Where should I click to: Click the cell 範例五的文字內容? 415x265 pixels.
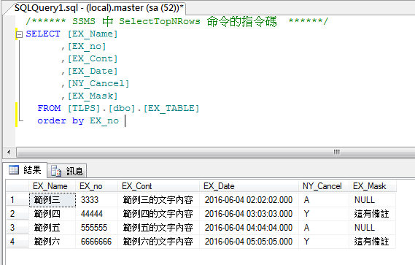158,228
